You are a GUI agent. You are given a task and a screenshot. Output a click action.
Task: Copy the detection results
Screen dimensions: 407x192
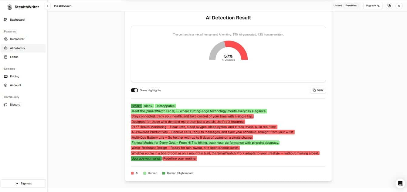pos(317,90)
